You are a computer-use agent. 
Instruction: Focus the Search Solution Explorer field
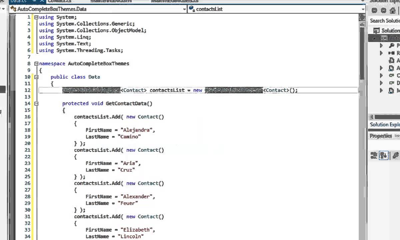click(x=385, y=21)
